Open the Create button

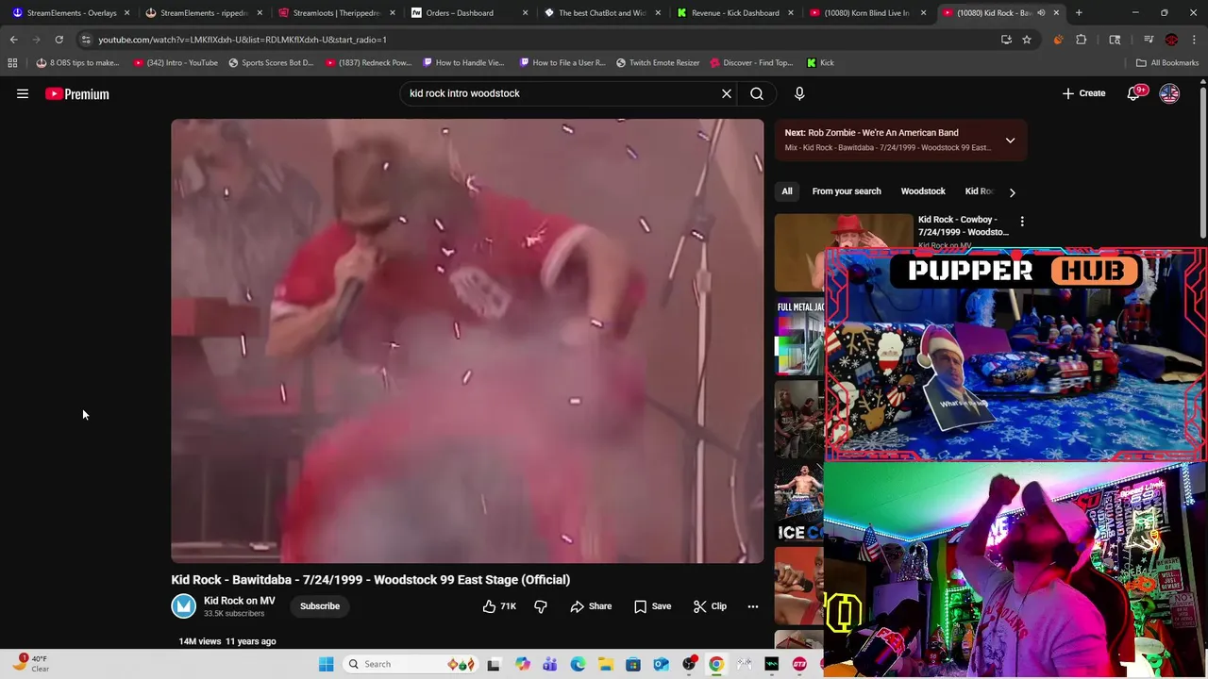(1083, 93)
